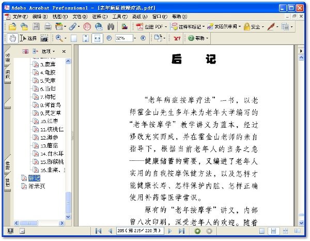Click the rotate view pages icon
Screen dimensions: 310x241
pyautogui.click(x=158, y=38)
